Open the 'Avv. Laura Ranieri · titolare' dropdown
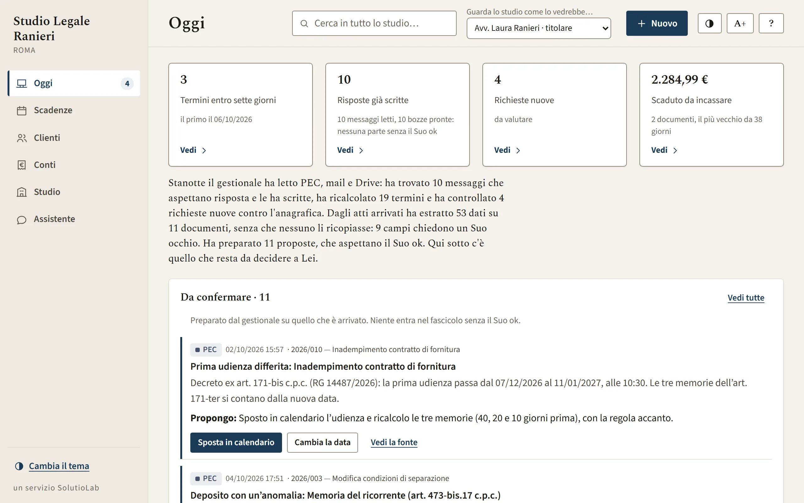804x503 pixels. pos(539,28)
